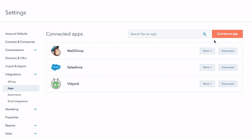Screen dimensions: 252x138
Task: Click the Vidyard app name
Action: pos(73,84)
